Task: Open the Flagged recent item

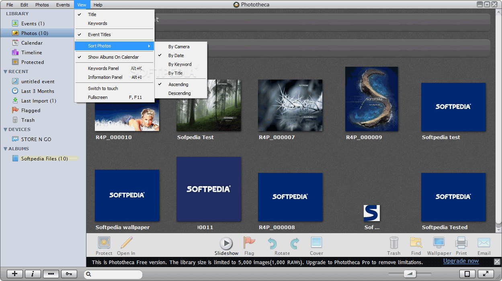Action: tap(31, 111)
